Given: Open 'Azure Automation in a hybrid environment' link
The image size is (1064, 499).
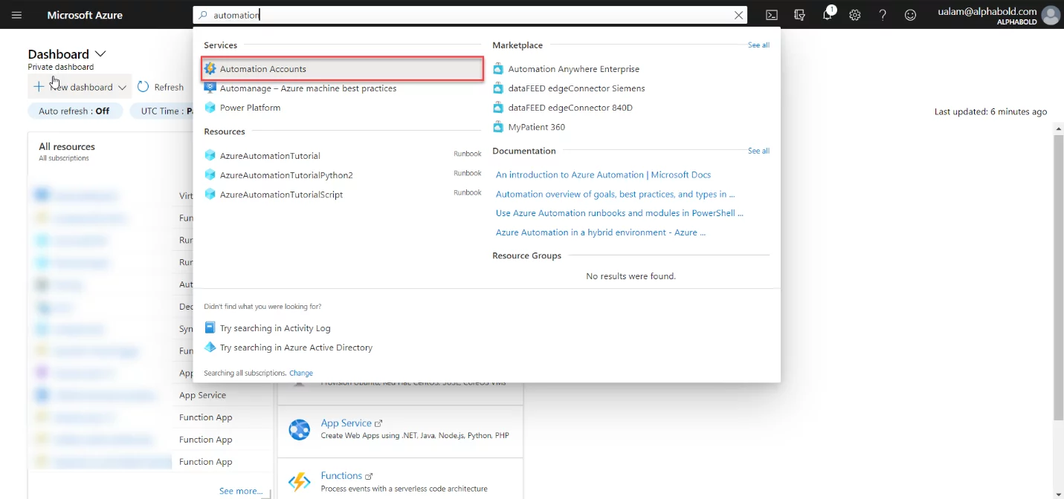Looking at the screenshot, I should tap(601, 232).
